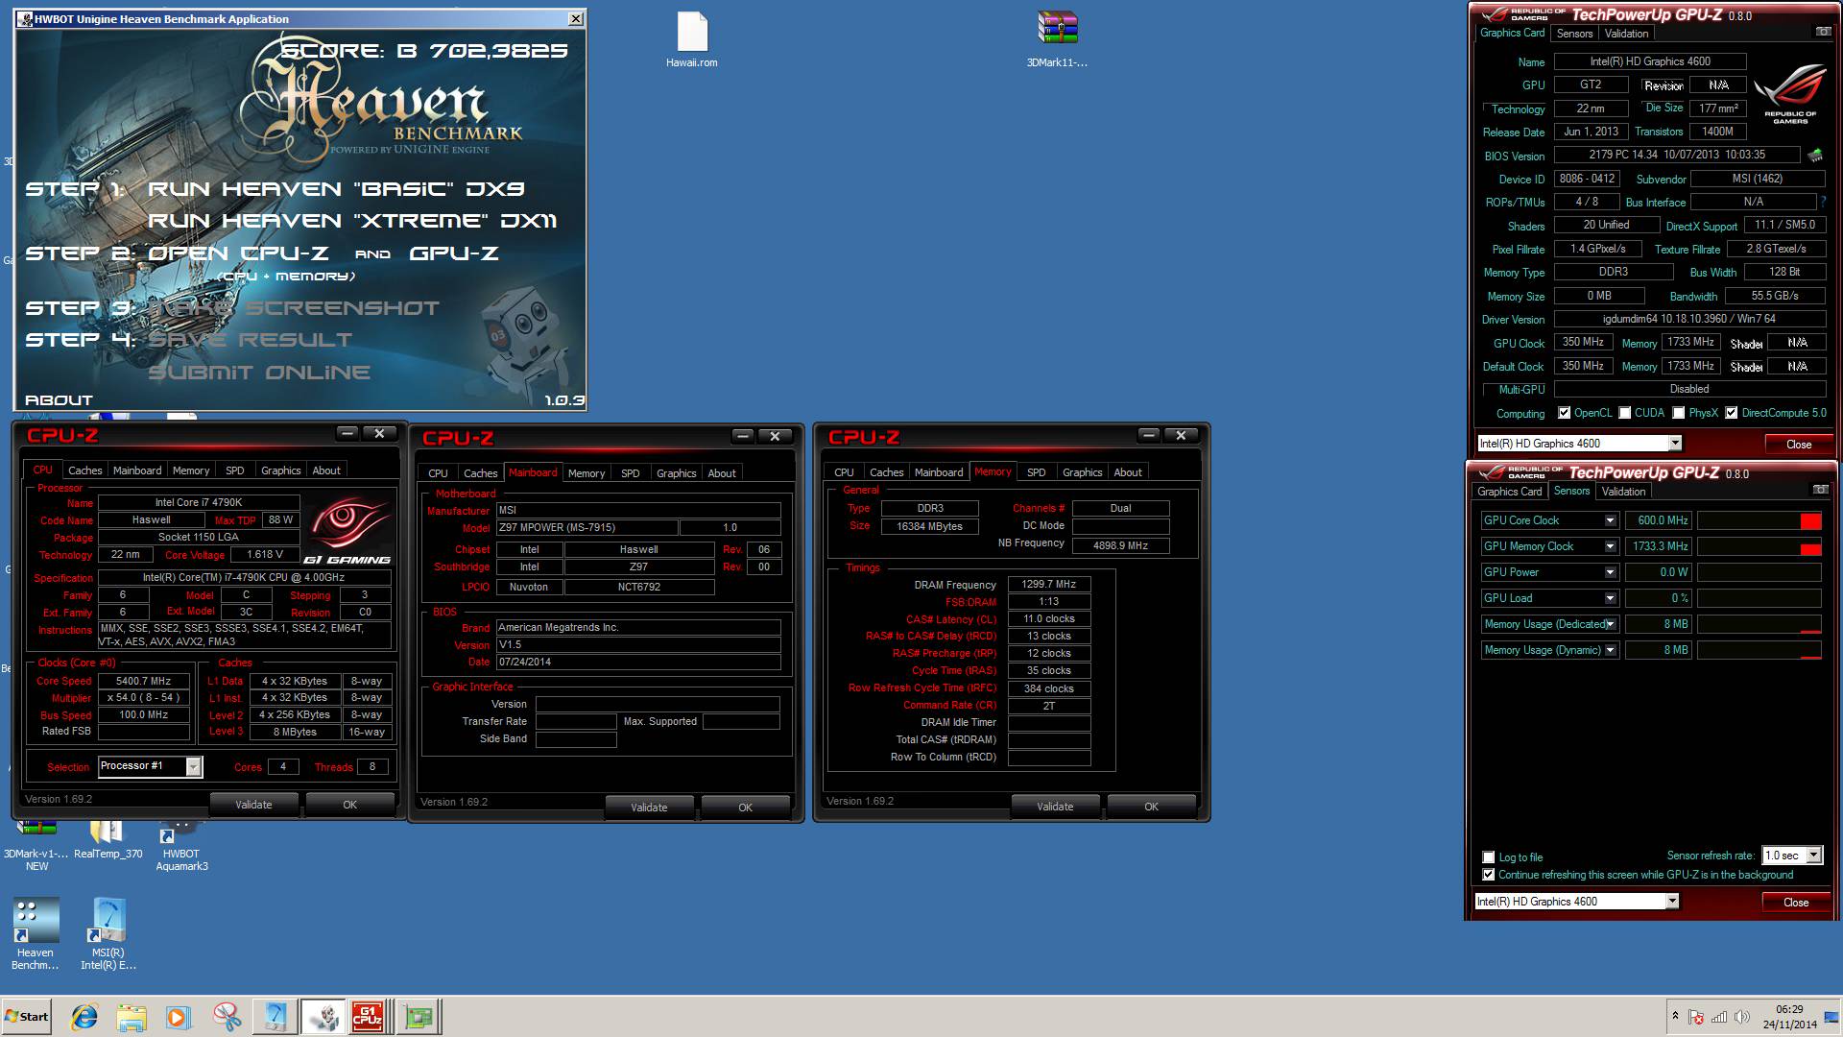The height and width of the screenshot is (1037, 1843).
Task: Click the Bus Interface question mark icon
Action: (x=1823, y=202)
